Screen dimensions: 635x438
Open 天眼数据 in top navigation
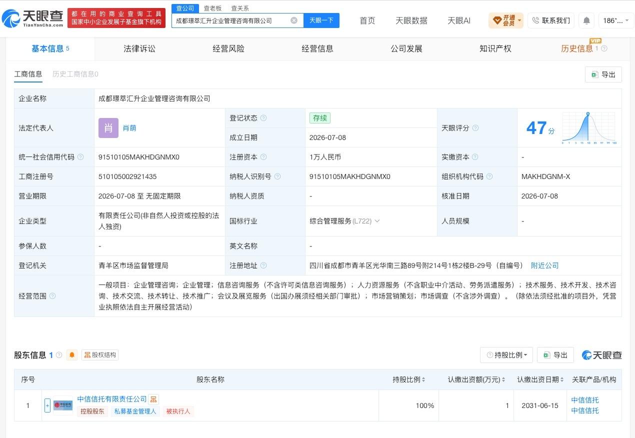pos(411,20)
